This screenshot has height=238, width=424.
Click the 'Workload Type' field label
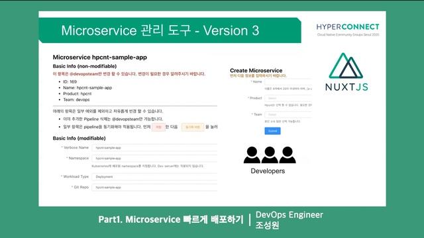coord(76,177)
